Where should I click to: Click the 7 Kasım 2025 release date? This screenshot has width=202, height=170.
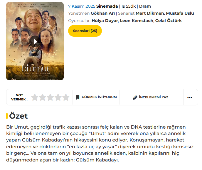tap(82, 6)
